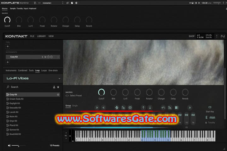Screen dimensions: 227x151
Task: Toggle the preview speaker icon
Action: click(x=9, y=146)
